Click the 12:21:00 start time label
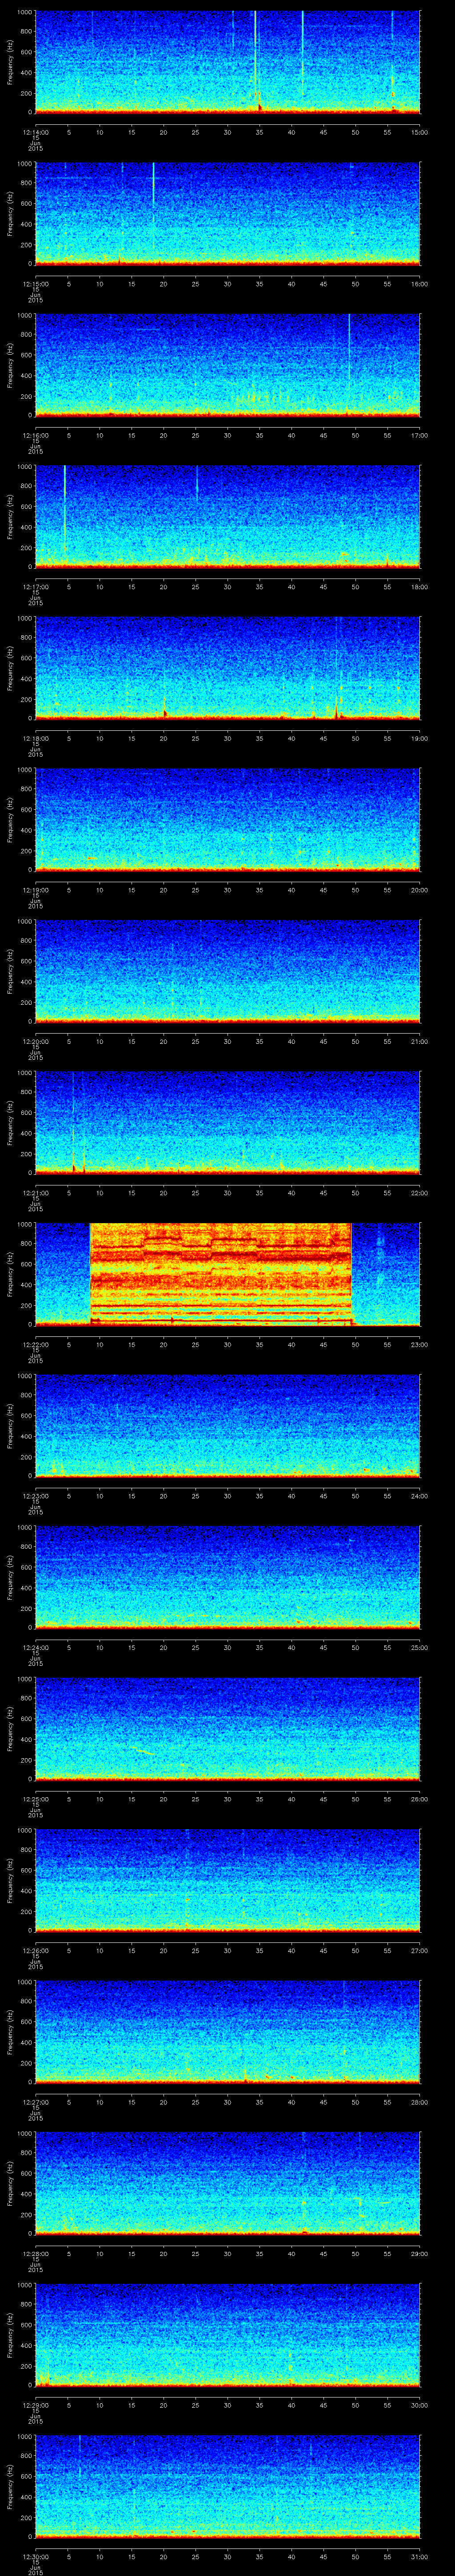455x2576 pixels. pyautogui.click(x=35, y=1193)
